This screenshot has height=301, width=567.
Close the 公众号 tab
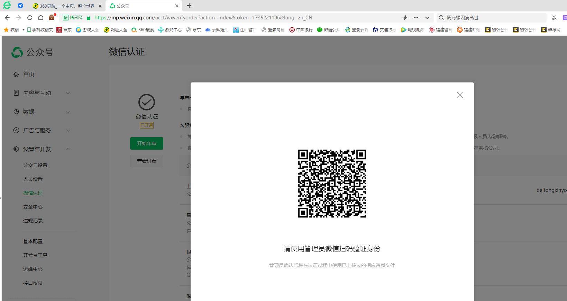[x=177, y=6]
